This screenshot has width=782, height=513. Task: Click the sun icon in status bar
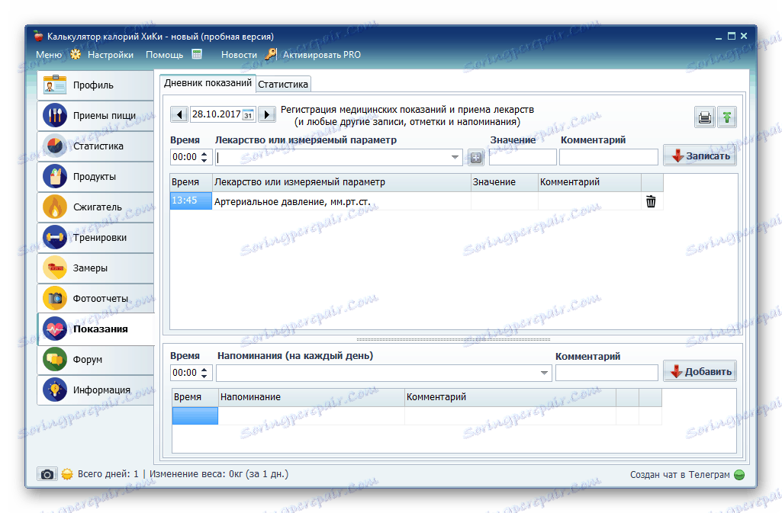67,474
